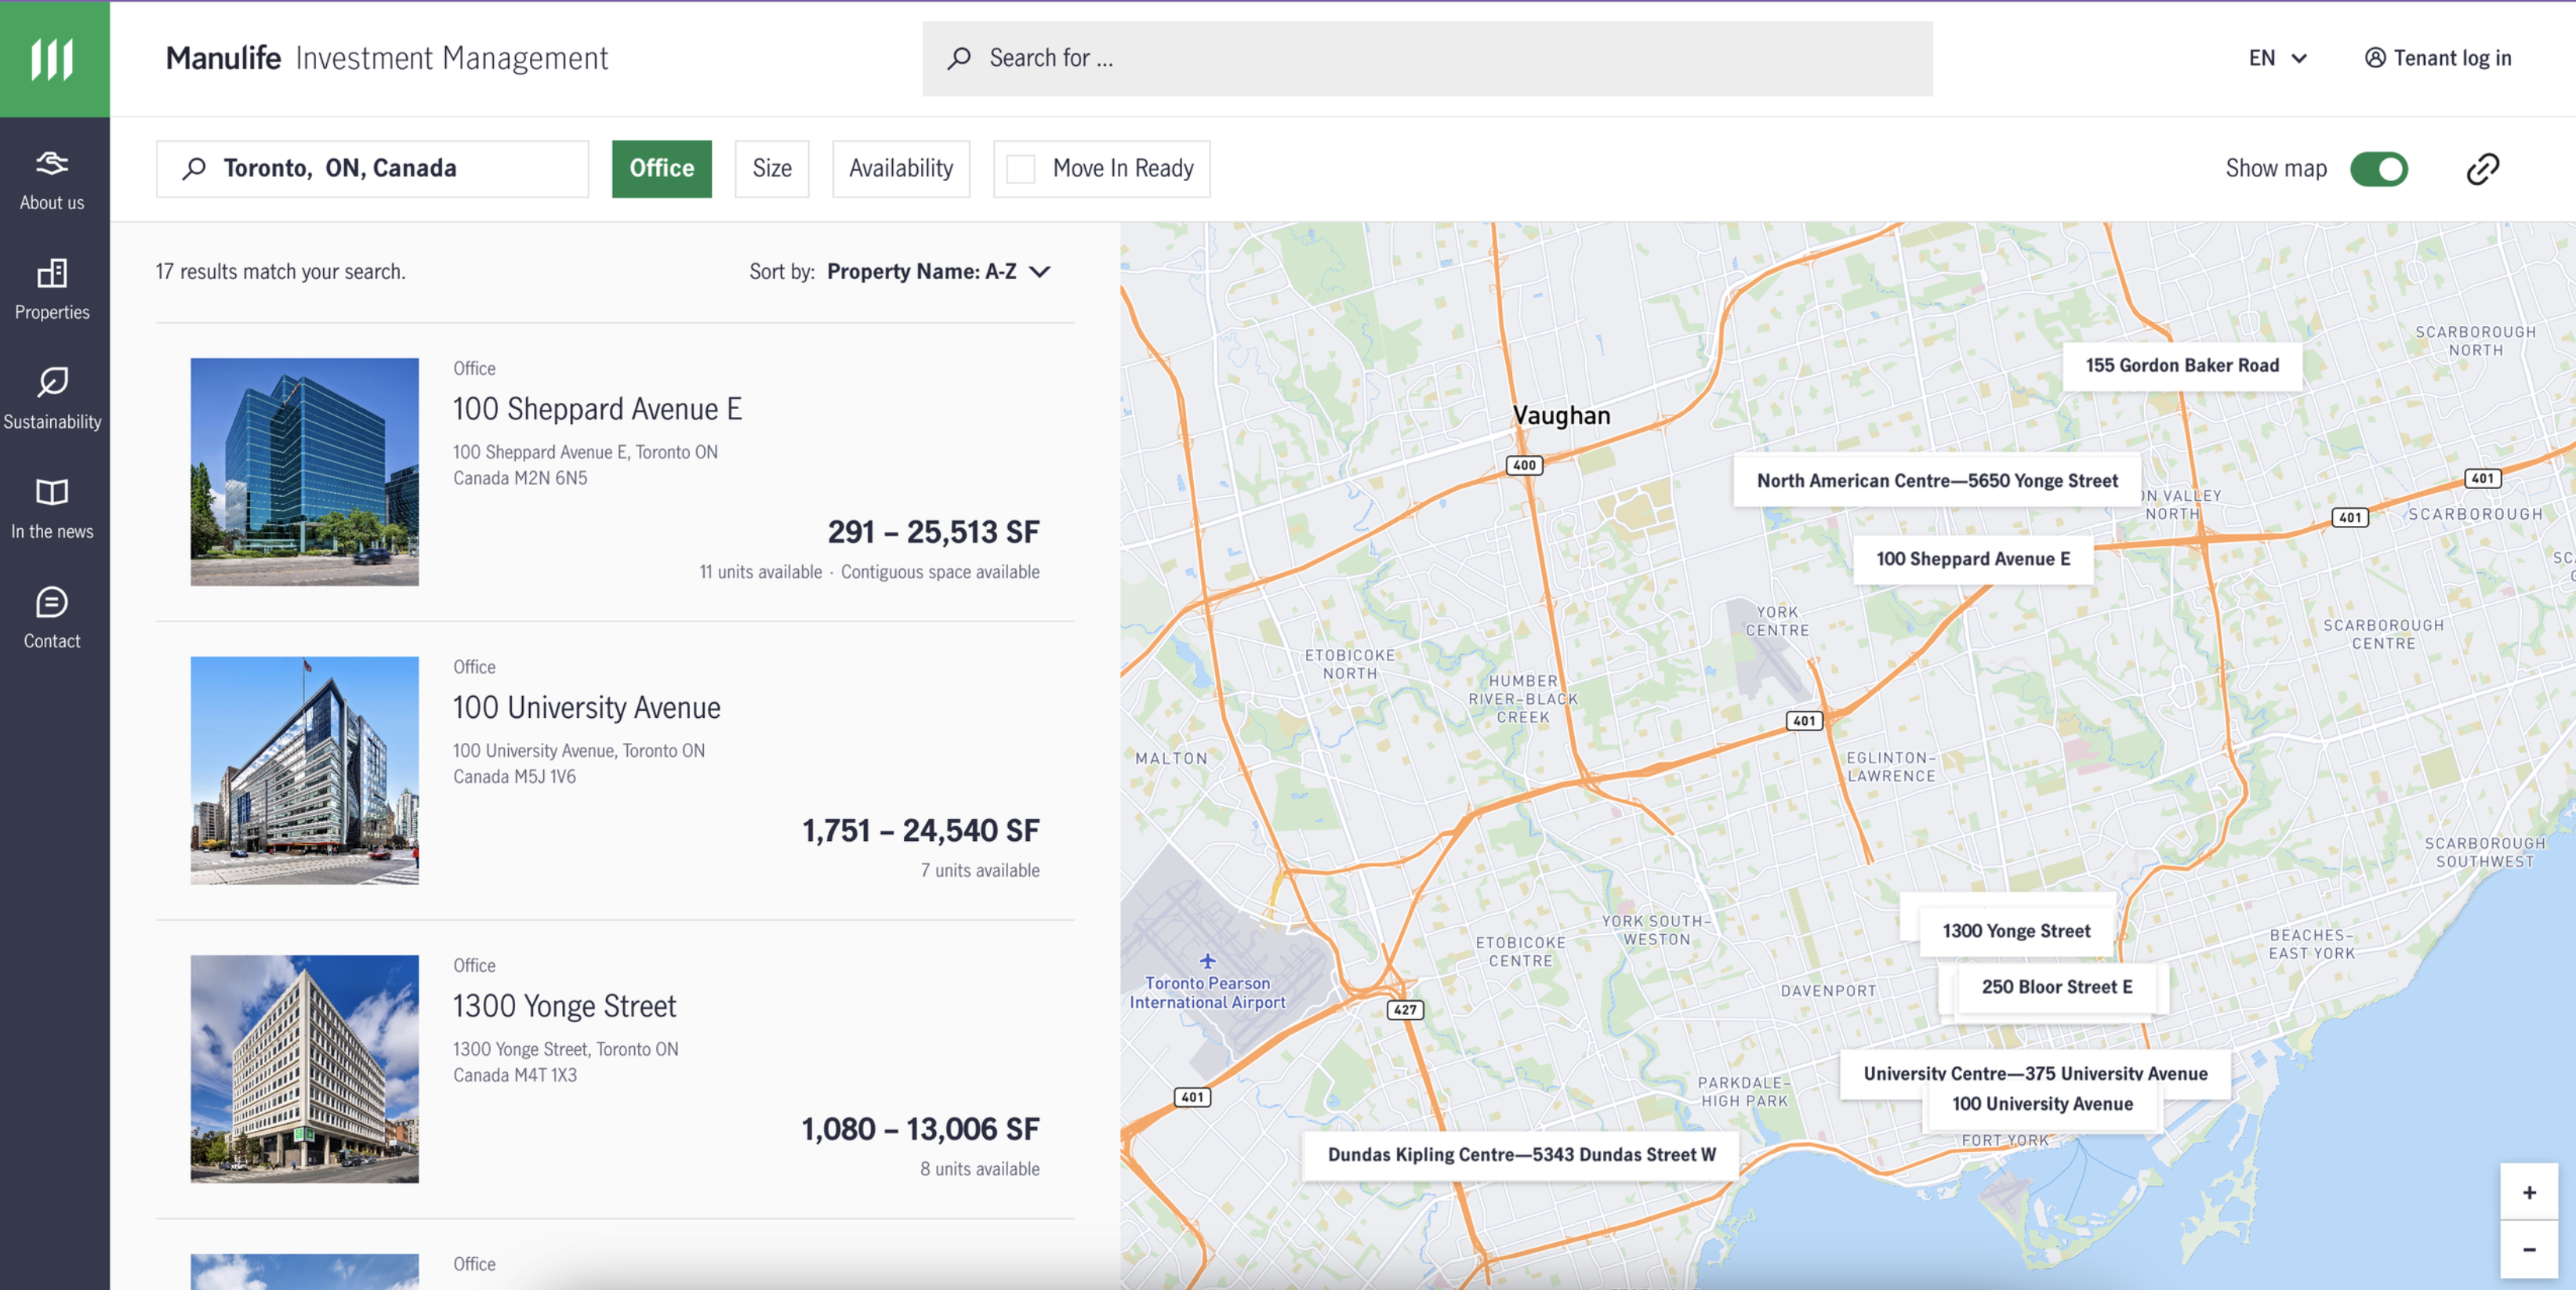The image size is (2576, 1290).
Task: Select Dundas Kipling Centre map label
Action: 1521,1155
